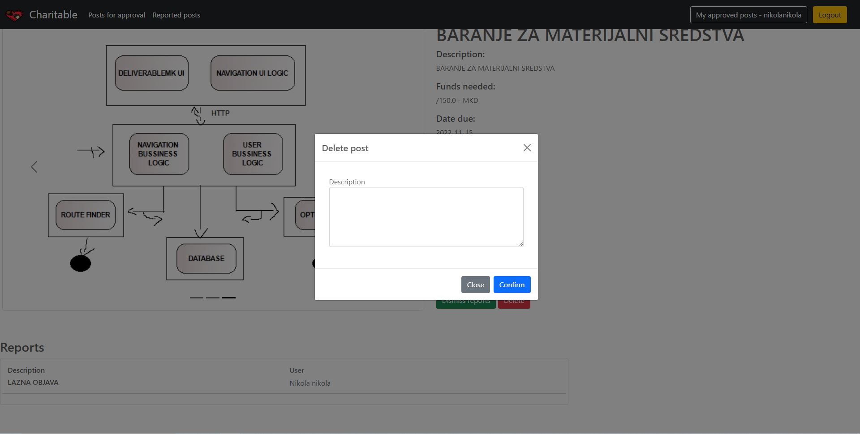
Task: Open the Posts for approval page
Action: (x=116, y=15)
